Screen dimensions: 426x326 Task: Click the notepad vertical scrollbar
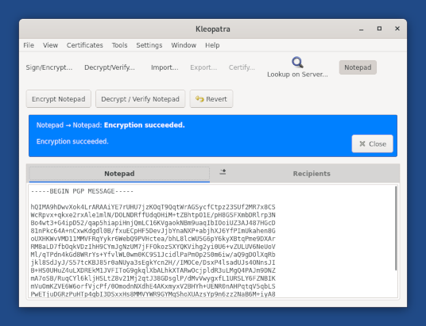(x=396, y=228)
